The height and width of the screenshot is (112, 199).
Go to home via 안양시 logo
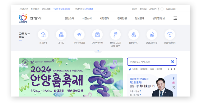point(30,18)
